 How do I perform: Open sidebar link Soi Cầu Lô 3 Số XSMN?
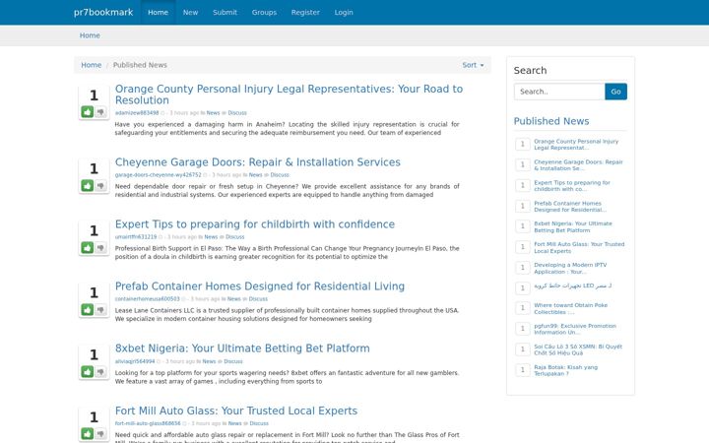pyautogui.click(x=578, y=349)
